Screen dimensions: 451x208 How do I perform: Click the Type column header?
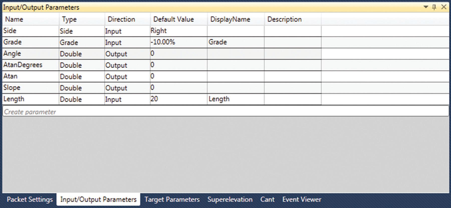click(x=82, y=19)
